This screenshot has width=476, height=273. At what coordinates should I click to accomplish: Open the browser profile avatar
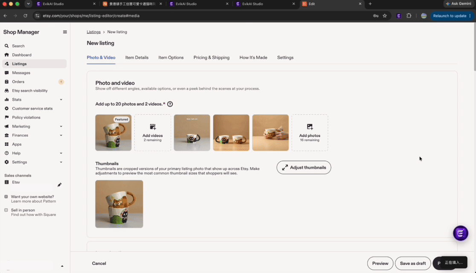pos(424,16)
